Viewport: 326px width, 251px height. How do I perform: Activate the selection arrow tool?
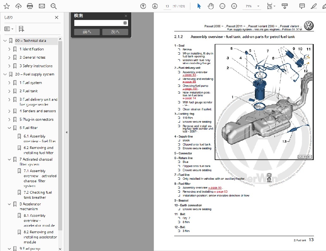199,6
